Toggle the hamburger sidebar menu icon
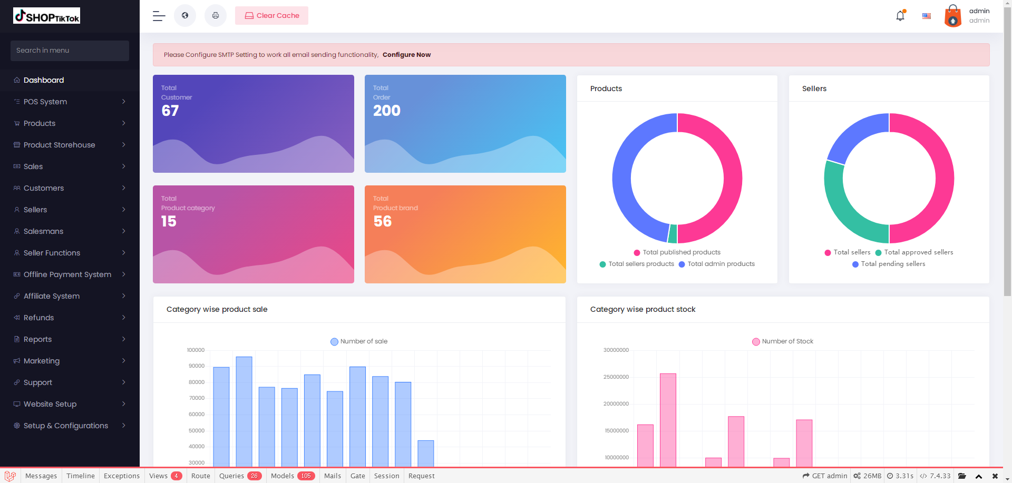The image size is (1012, 483). click(159, 16)
